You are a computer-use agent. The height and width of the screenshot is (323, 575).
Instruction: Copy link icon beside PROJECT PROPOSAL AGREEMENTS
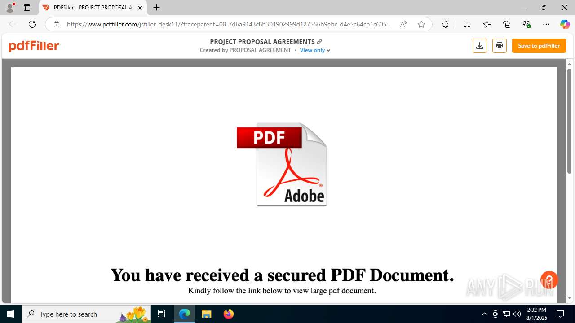coord(319,42)
